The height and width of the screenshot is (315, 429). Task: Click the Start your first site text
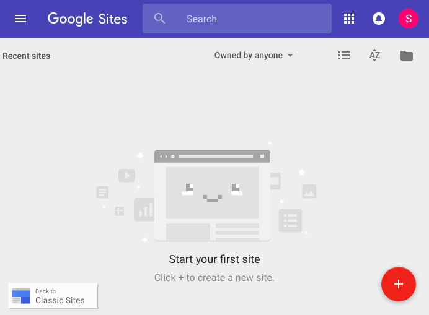click(x=214, y=259)
